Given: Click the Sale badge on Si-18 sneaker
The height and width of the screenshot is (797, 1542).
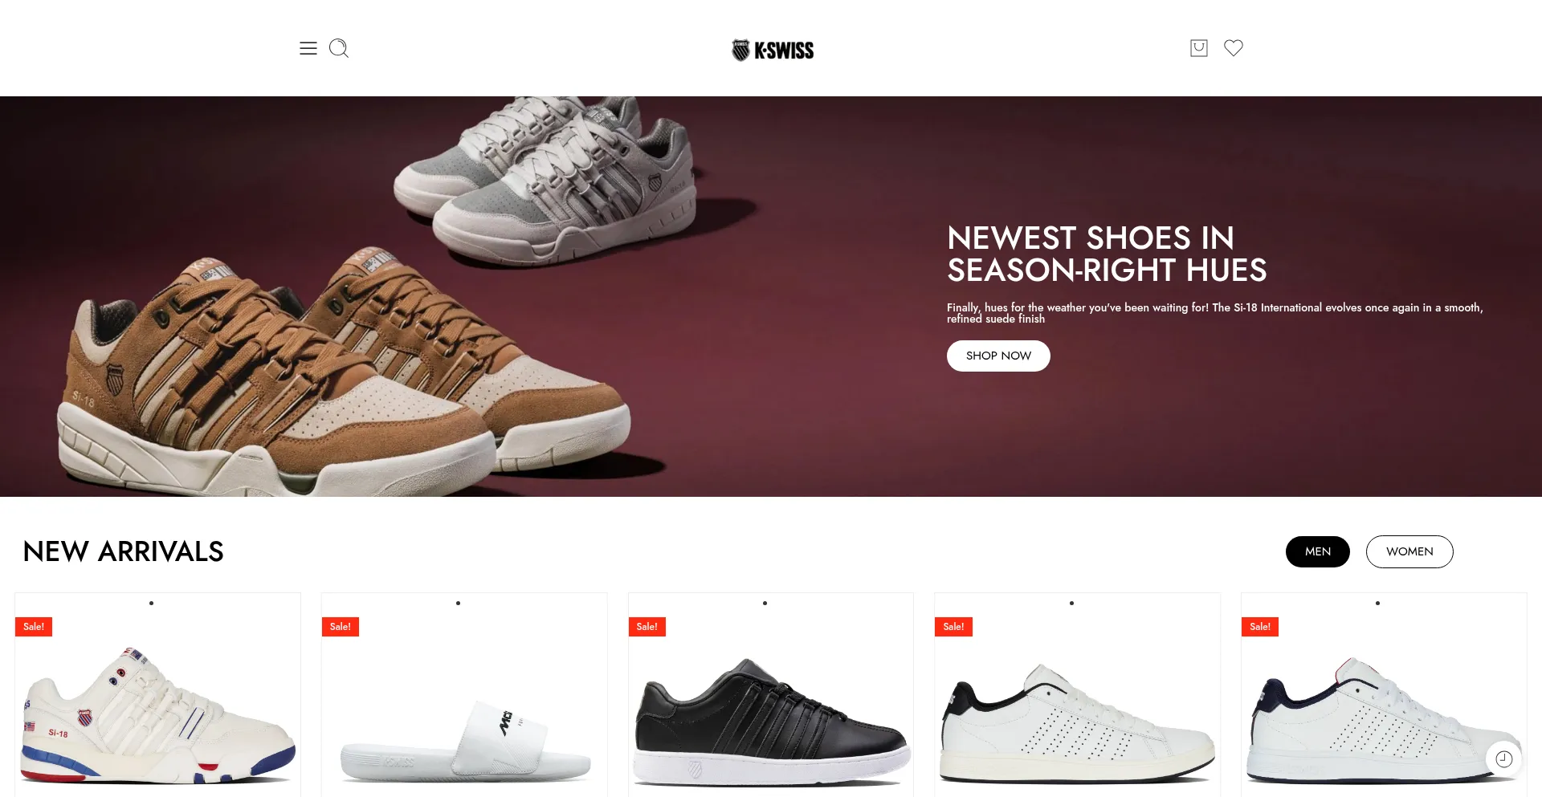Looking at the screenshot, I should click(x=34, y=627).
